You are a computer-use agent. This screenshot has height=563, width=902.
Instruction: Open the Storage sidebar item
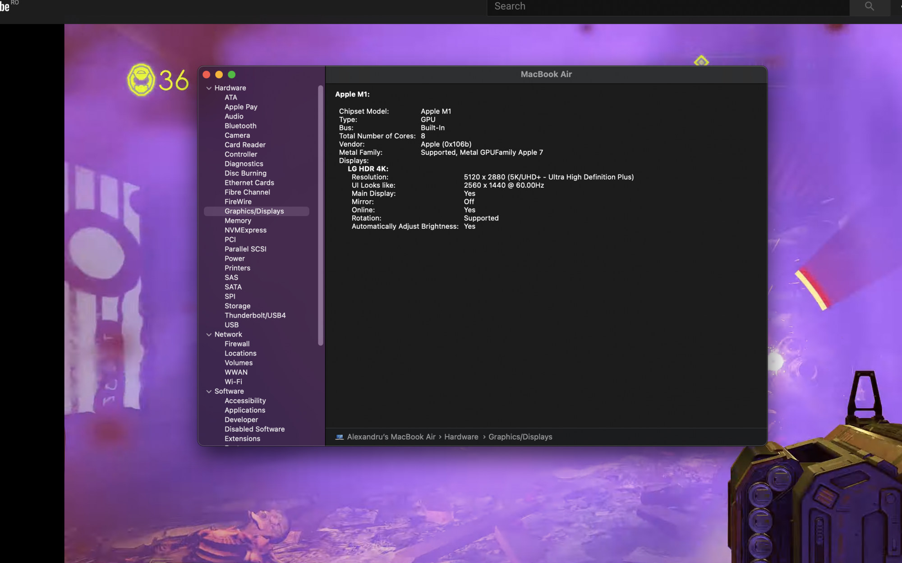click(237, 306)
